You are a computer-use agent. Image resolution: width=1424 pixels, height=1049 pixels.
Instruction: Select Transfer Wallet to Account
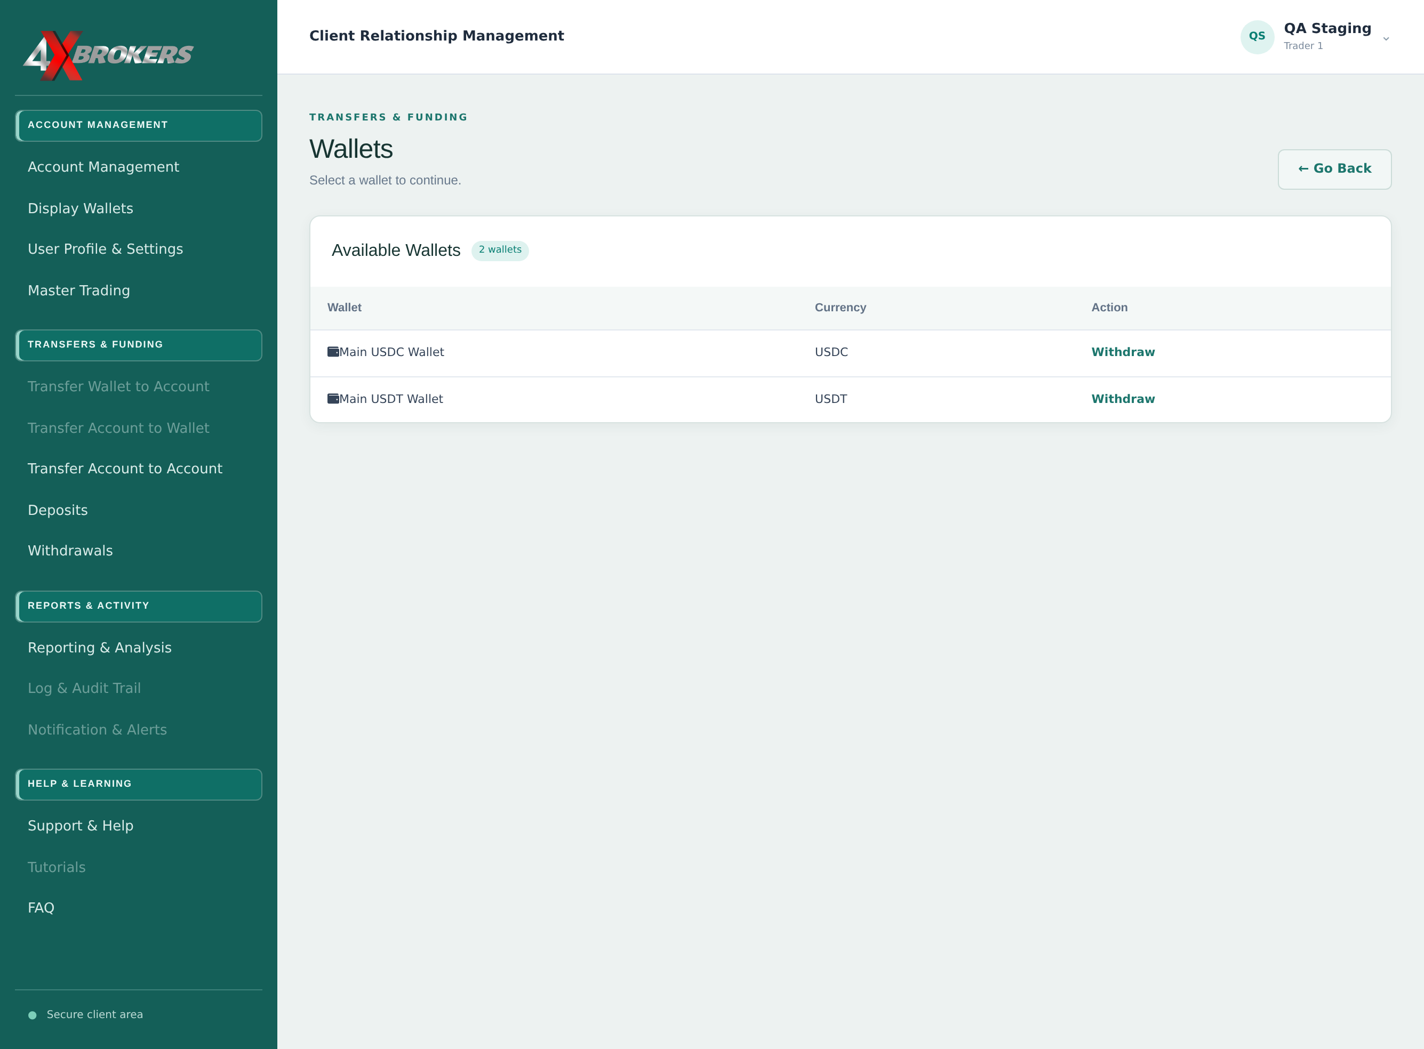(x=118, y=386)
